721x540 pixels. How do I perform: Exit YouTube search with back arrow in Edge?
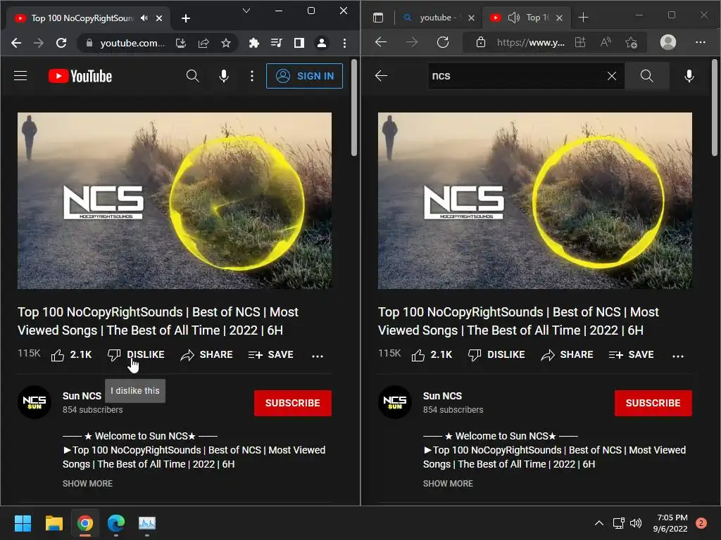[381, 76]
